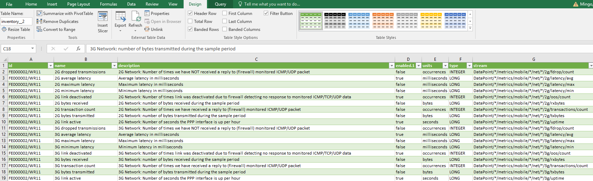Uncheck the Filter Button option
Viewport: 593px width, 181px height.
click(x=266, y=13)
